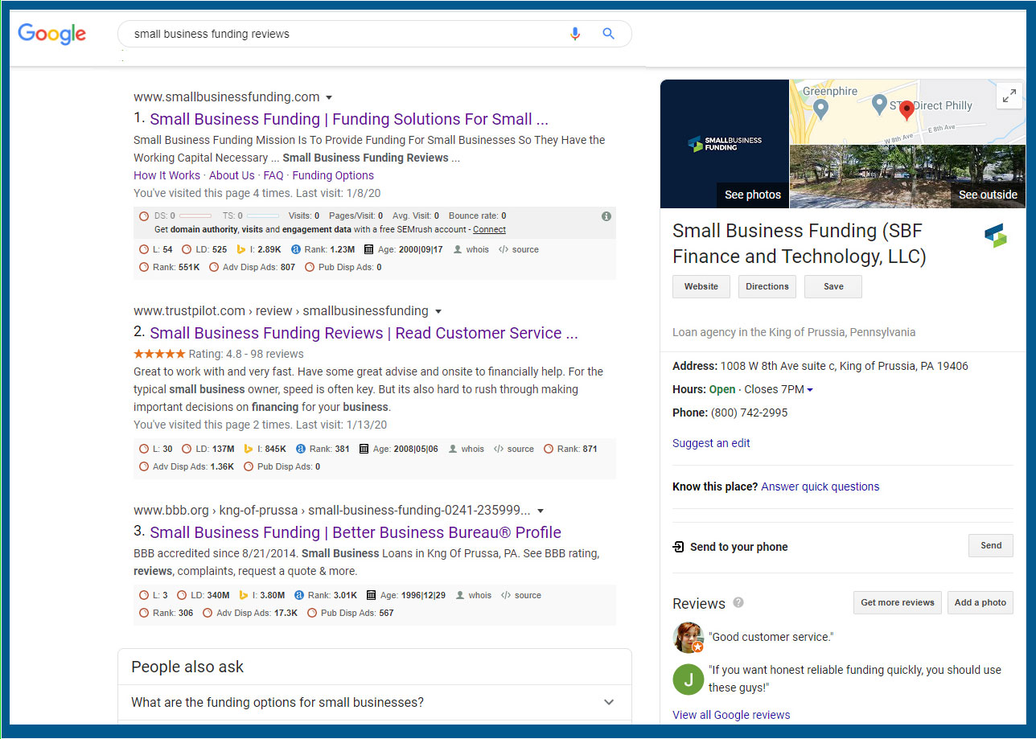Image resolution: width=1036 pixels, height=739 pixels.
Task: Click the People also ask heading
Action: coord(187,667)
